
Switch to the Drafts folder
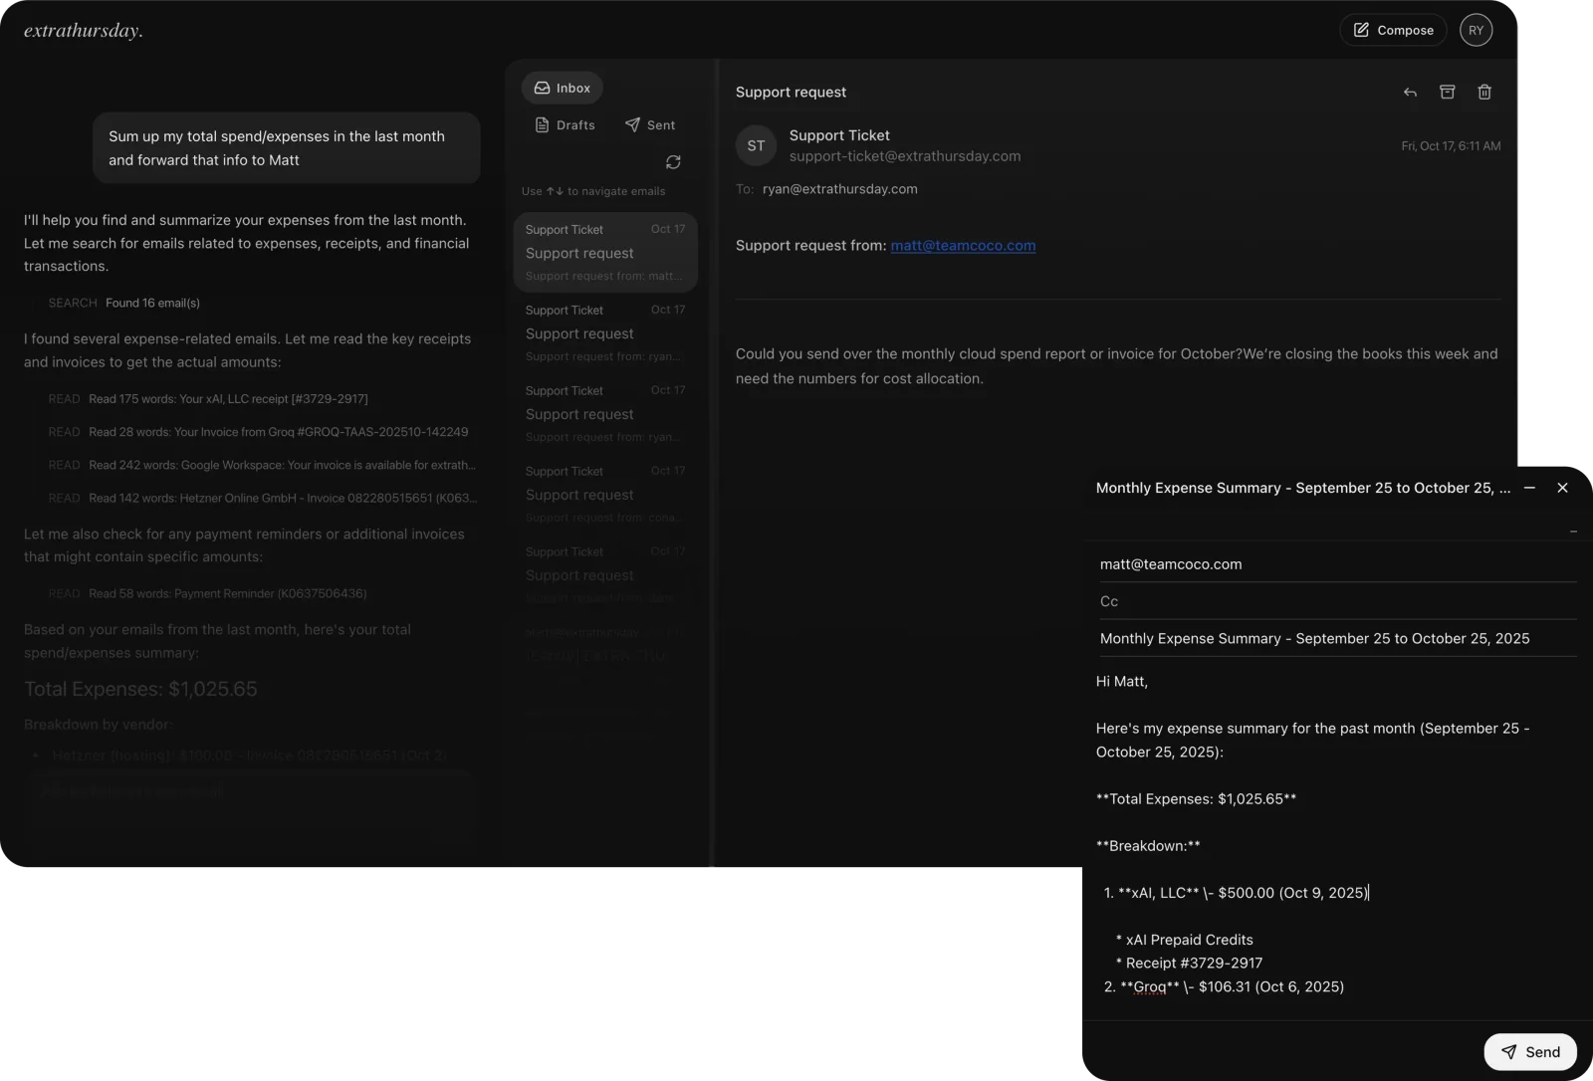[565, 125]
